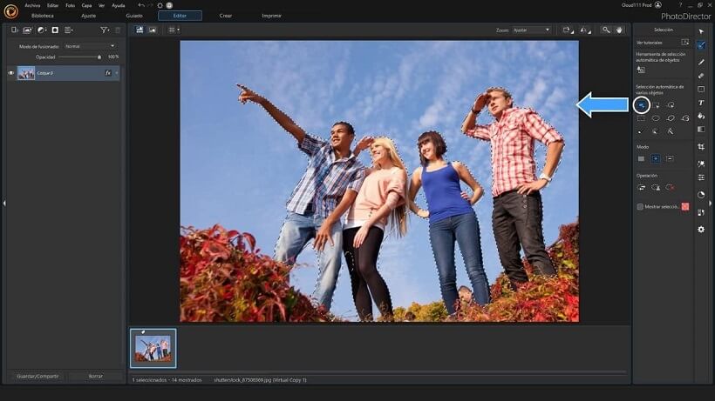
Task: Click the add image layer icon
Action: pyautogui.click(x=27, y=30)
